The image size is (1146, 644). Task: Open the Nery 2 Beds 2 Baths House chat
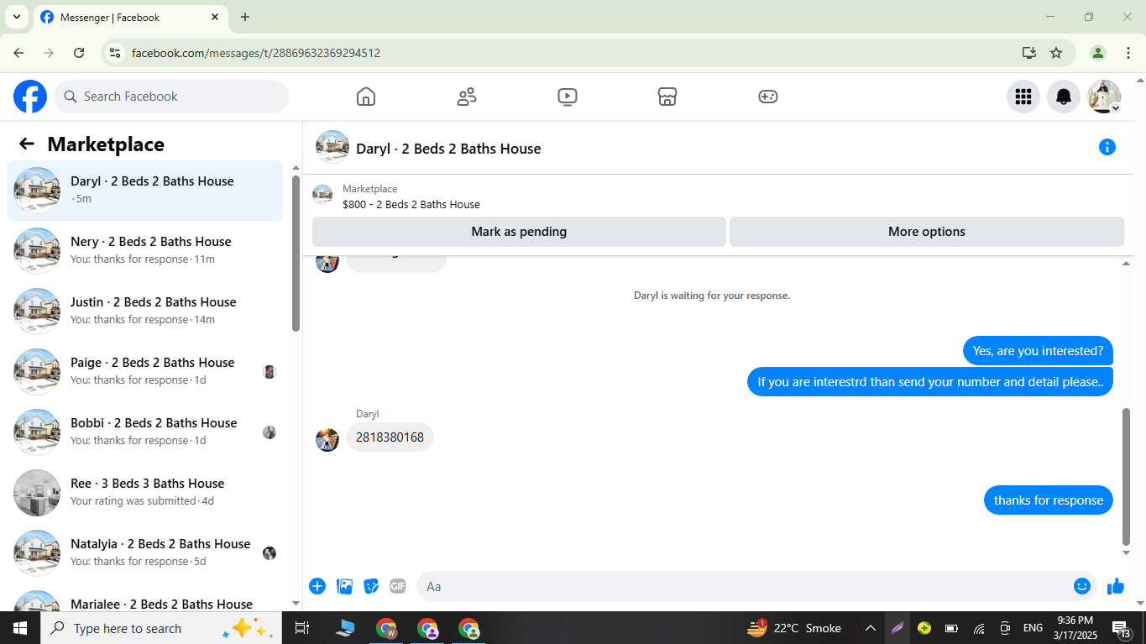[145, 251]
